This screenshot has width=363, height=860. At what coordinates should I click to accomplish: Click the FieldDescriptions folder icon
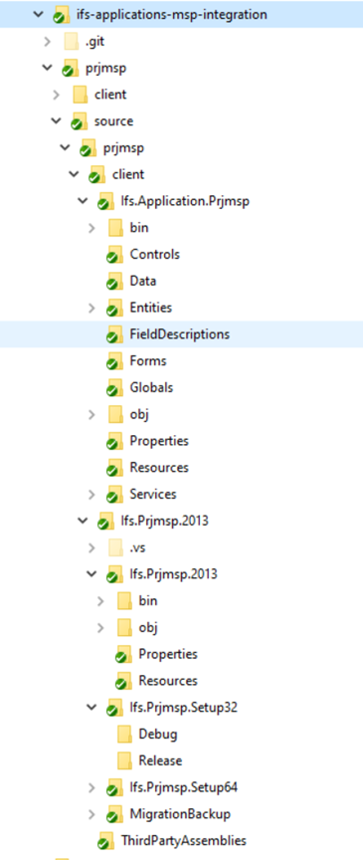114,334
